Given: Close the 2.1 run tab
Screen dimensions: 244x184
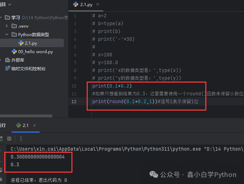Looking at the screenshot, I should tap(34, 126).
